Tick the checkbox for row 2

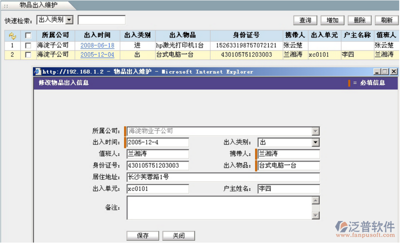(x=28, y=54)
